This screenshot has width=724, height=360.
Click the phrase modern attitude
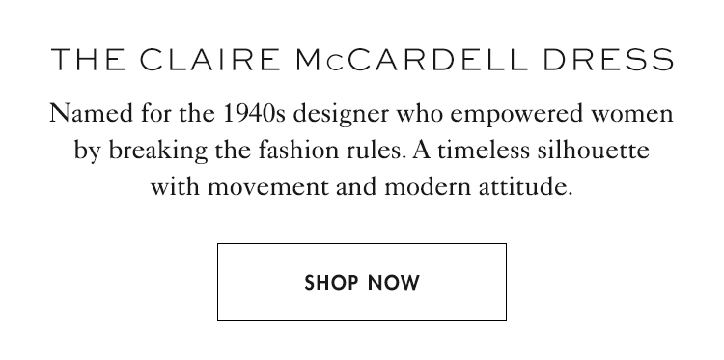click(478, 187)
